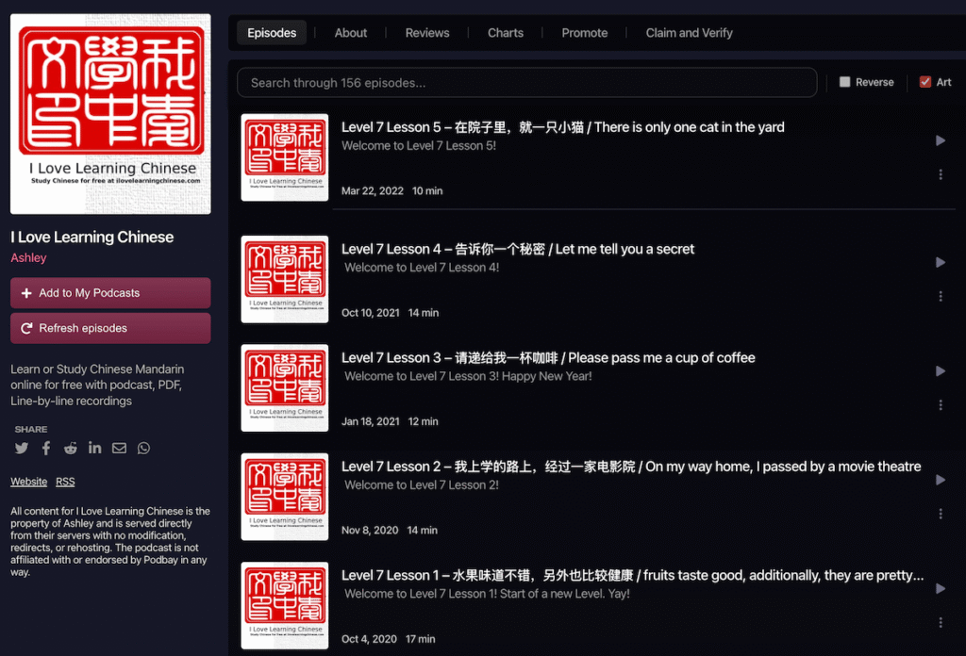Play Level 7 Lesson 2 episode
Screen dimensions: 966x656
click(x=941, y=480)
